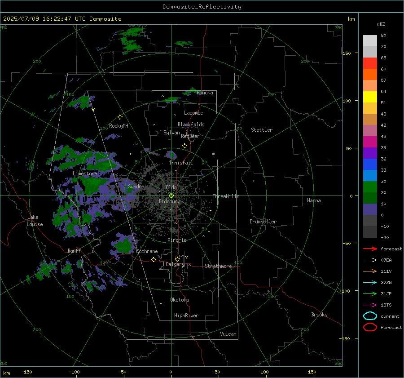The image size is (404, 378).
Task: Pick the orange 57-60 dBZ swatch
Action: coord(370,74)
